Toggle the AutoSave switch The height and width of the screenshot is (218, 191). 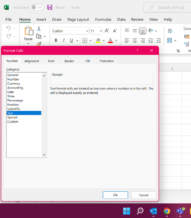tap(37, 8)
